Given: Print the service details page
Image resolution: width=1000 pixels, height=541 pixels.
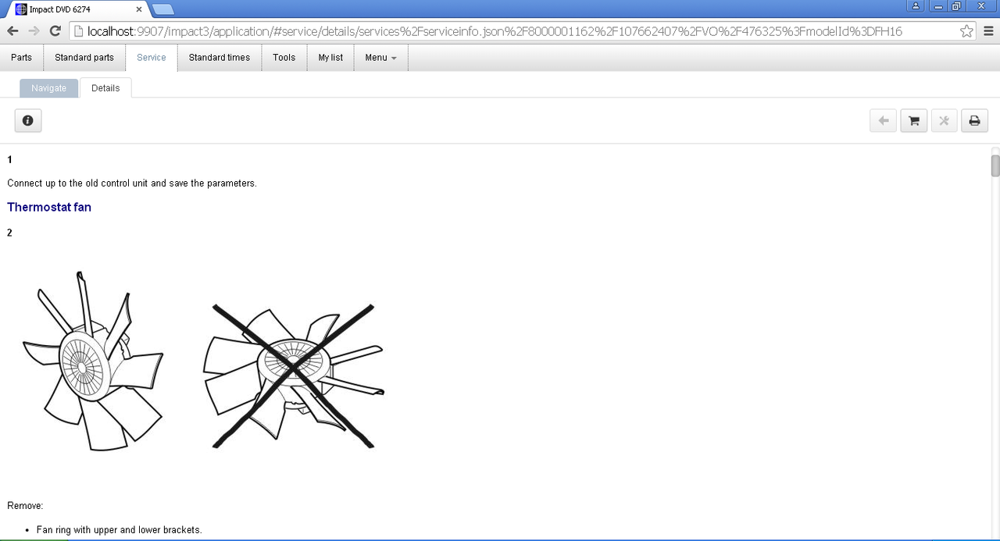Looking at the screenshot, I should pyautogui.click(x=974, y=121).
